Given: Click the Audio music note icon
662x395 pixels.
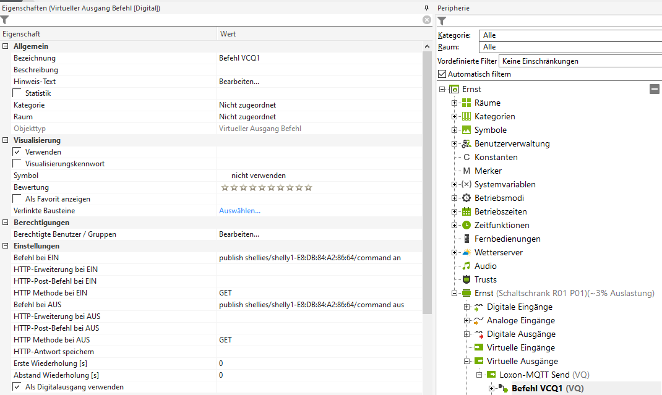Looking at the screenshot, I should [x=466, y=266].
